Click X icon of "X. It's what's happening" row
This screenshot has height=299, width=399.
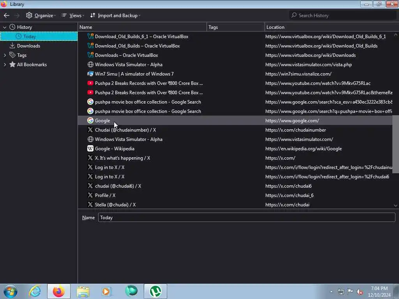coord(90,158)
